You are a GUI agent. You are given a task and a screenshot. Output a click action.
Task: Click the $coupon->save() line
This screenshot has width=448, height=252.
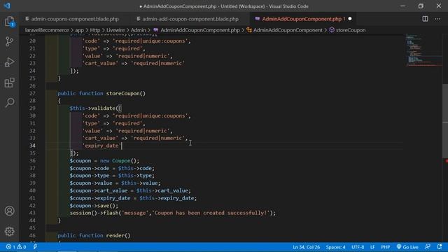(94, 206)
